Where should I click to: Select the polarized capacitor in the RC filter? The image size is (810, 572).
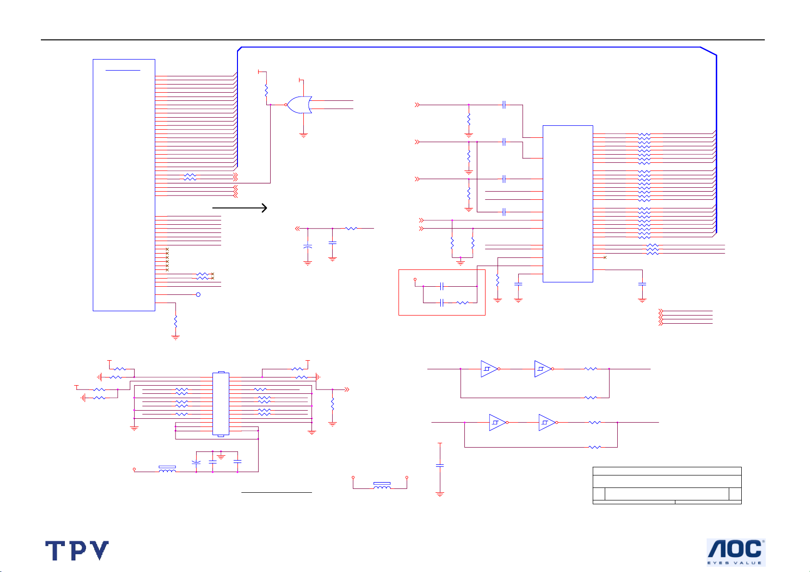(x=308, y=246)
